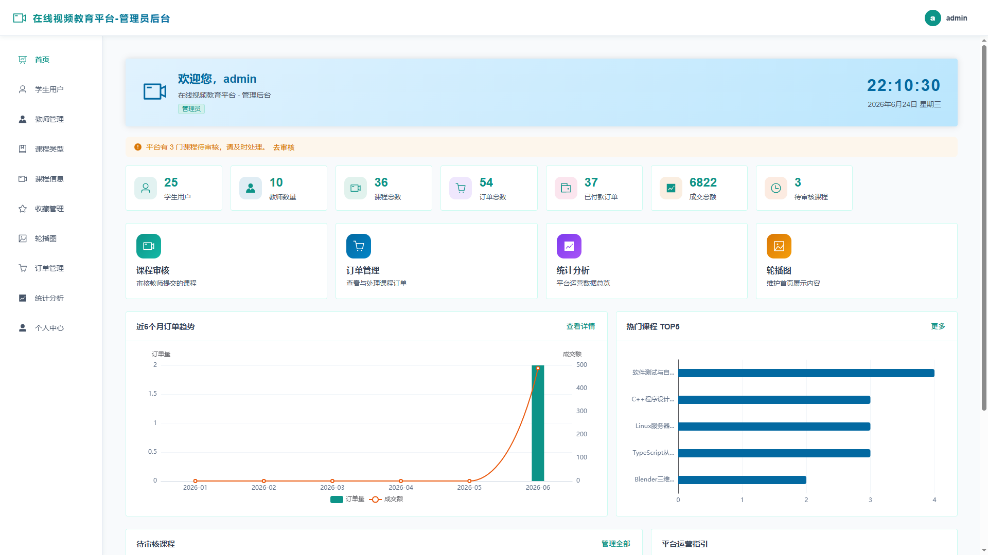Screen dimensions: 988x555
Task: Open the 课程审核 teal camera icon card
Action: click(x=149, y=246)
